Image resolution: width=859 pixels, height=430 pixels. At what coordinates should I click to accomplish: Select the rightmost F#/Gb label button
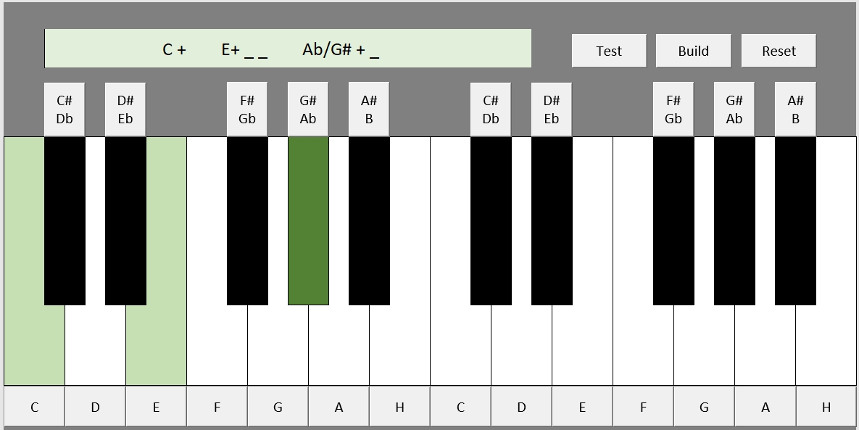(673, 109)
